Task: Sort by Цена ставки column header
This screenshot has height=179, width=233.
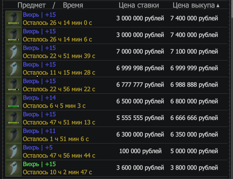Action: point(139,5)
